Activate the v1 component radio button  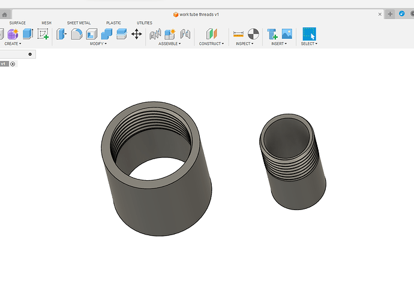pos(13,64)
